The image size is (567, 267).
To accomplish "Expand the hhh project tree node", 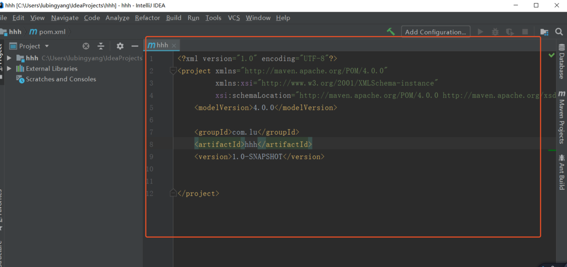I will tap(9, 58).
